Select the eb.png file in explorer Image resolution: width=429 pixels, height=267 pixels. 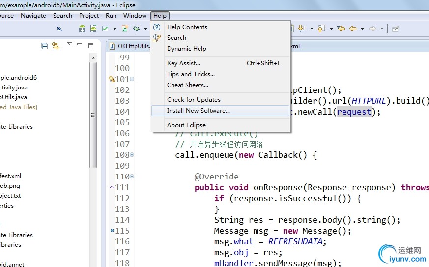(10, 186)
